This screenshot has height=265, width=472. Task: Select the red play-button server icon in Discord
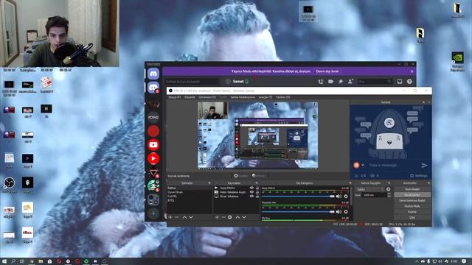[x=153, y=159]
